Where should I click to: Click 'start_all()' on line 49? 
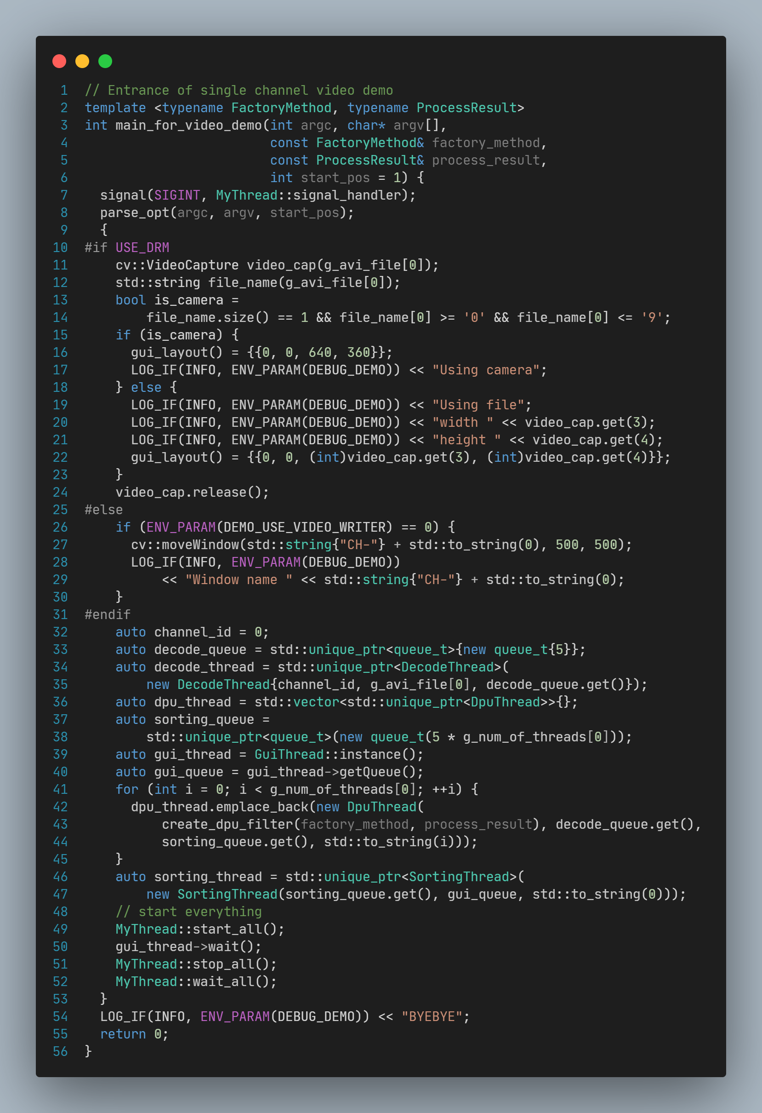click(x=235, y=929)
